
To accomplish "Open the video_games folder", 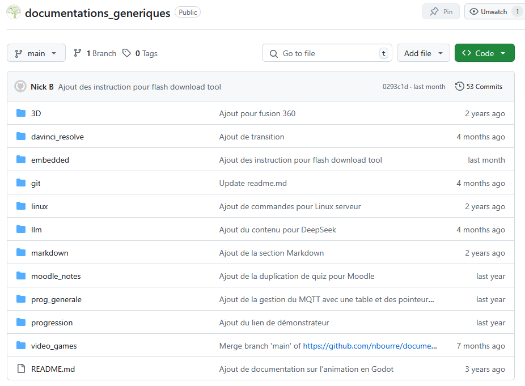I will coord(54,346).
